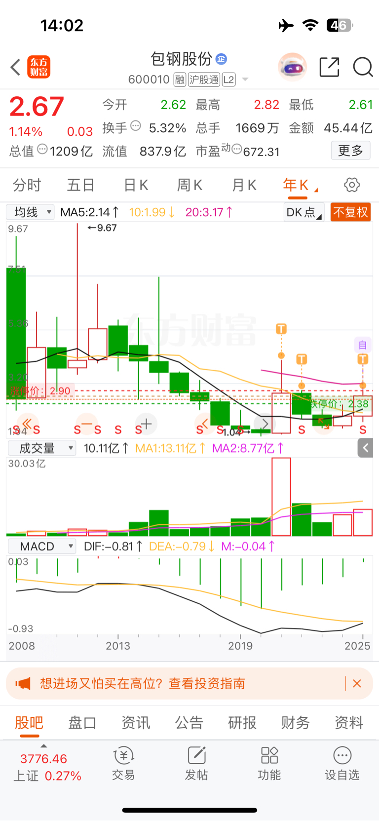Image resolution: width=379 pixels, height=821 pixels.
Task: Move chart left with single-left arrow
Action: point(205,424)
